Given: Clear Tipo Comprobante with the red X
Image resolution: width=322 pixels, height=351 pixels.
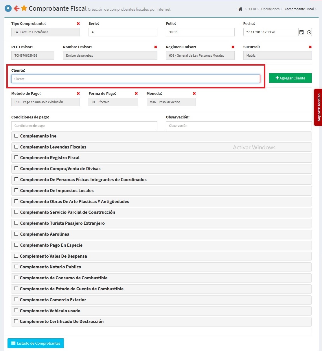Looking at the screenshot, I should tap(78, 24).
